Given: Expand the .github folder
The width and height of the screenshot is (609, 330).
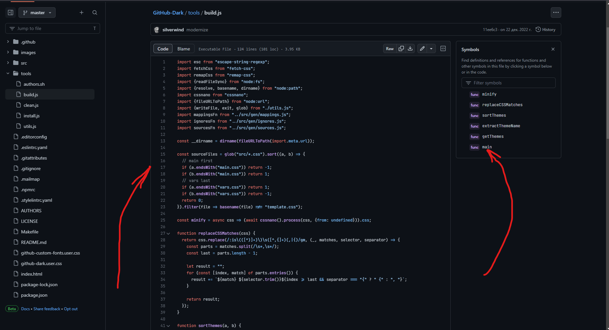Looking at the screenshot, I should (x=8, y=42).
